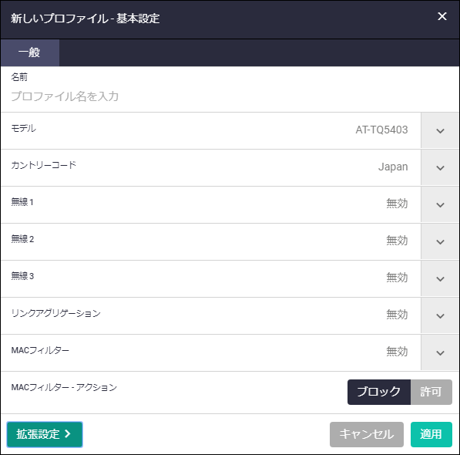Set MAC filter action to ブロック
This screenshot has height=455, width=460.
pos(379,392)
